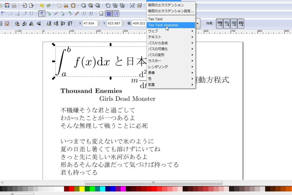Image resolution: width=292 pixels, height=195 pixels.
Task: Toggle grid snapping button
Action: pyautogui.click(x=109, y=14)
